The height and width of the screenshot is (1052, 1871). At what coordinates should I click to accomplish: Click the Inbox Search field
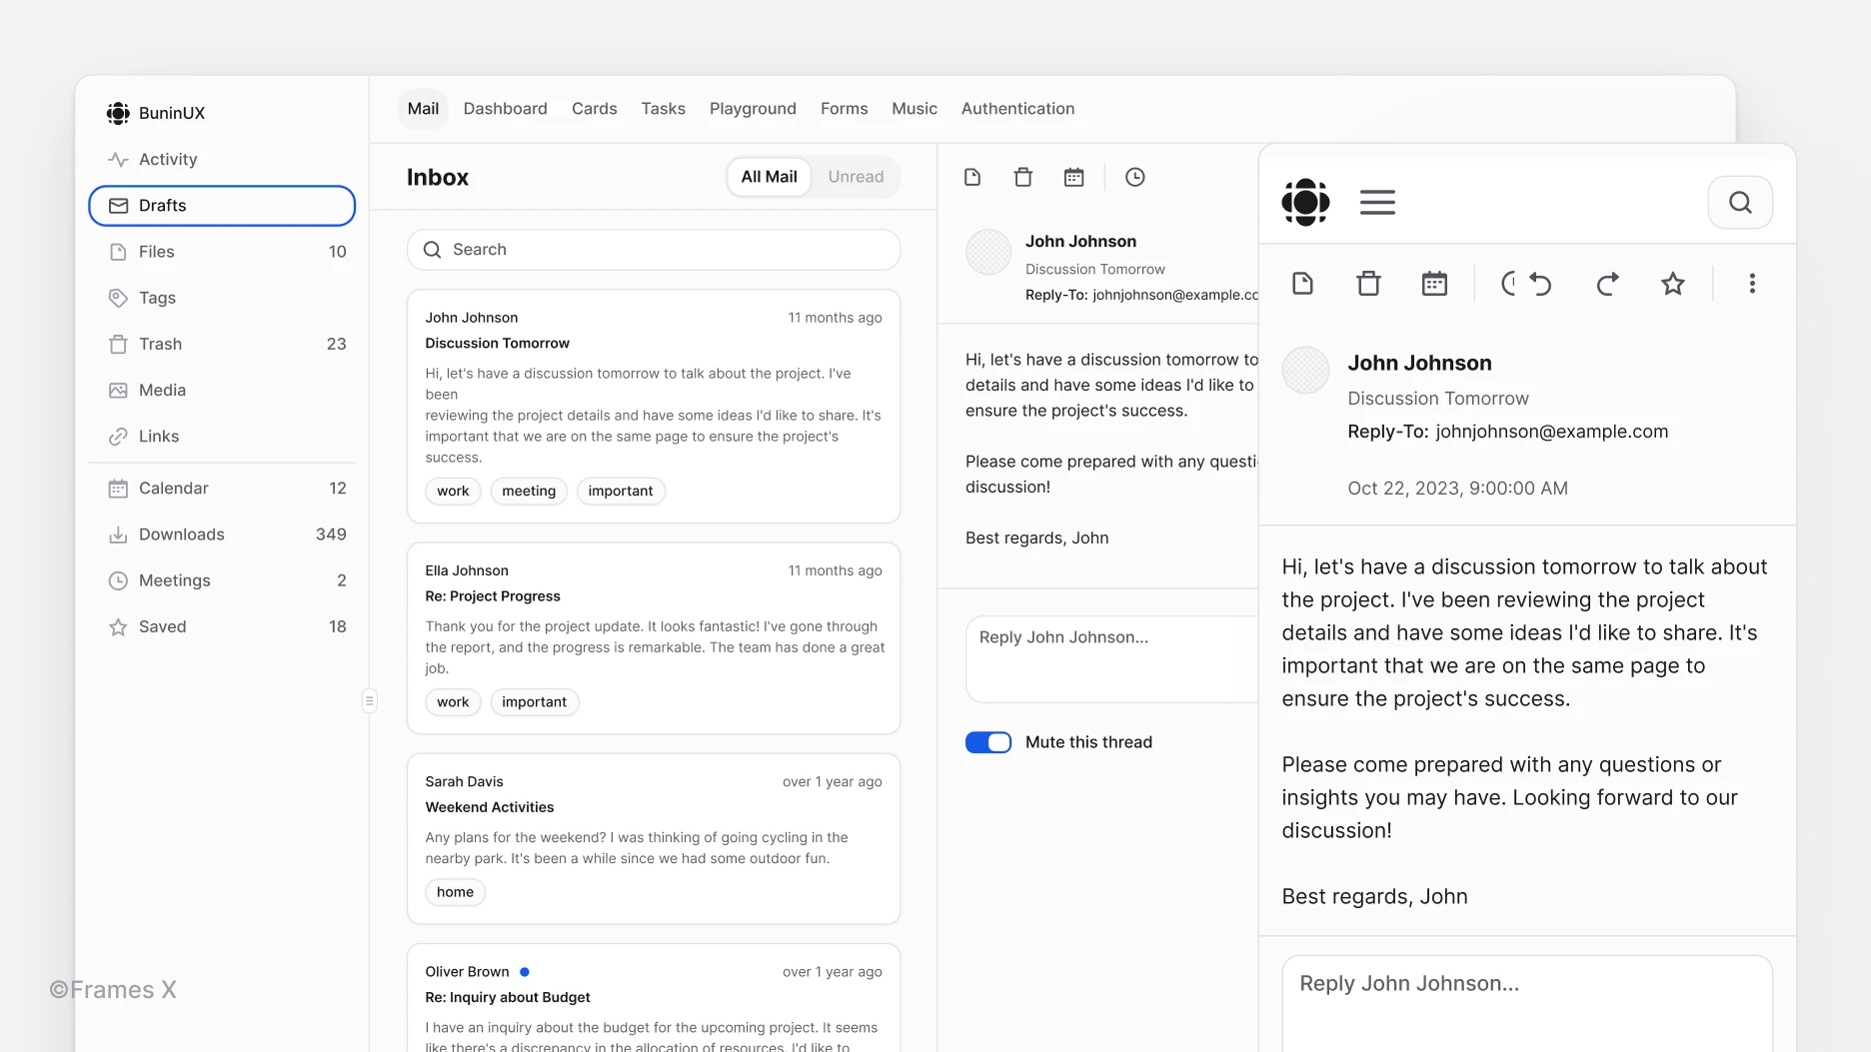[x=654, y=250]
